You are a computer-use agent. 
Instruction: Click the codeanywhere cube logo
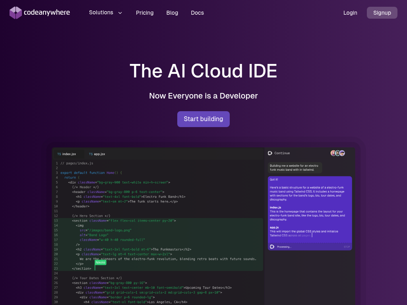pos(16,13)
